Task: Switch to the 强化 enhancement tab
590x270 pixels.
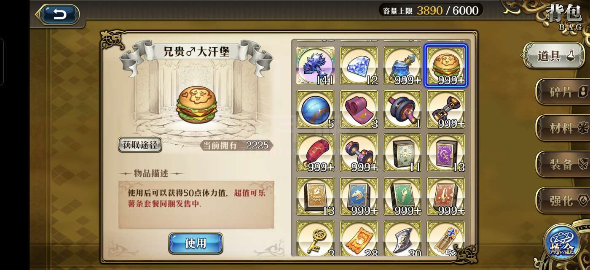Action: (x=563, y=200)
